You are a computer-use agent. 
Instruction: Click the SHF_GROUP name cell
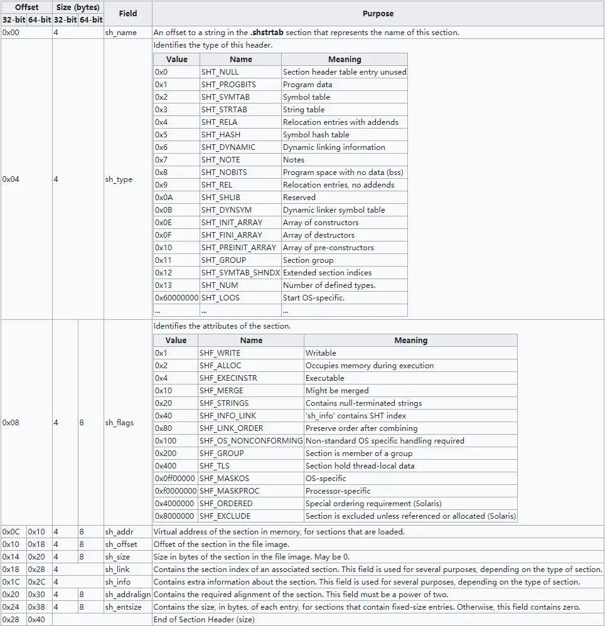pos(251,453)
